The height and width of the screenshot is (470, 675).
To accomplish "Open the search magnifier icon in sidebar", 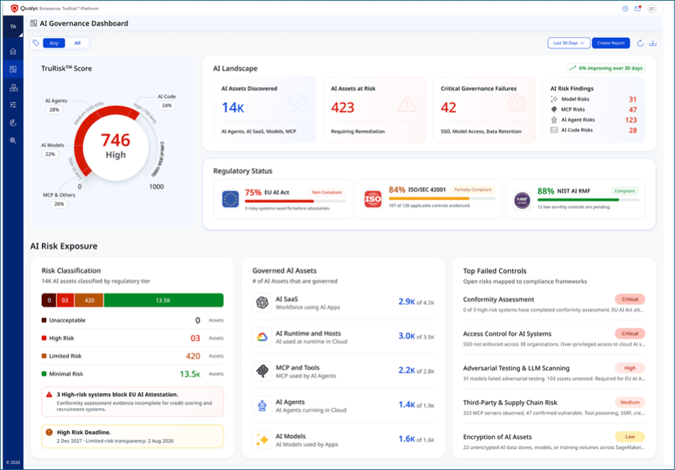I will click(x=13, y=141).
